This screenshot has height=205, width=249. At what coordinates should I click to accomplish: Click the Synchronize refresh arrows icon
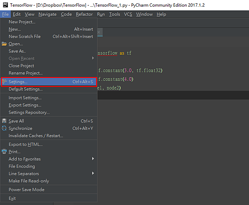(x=4, y=128)
